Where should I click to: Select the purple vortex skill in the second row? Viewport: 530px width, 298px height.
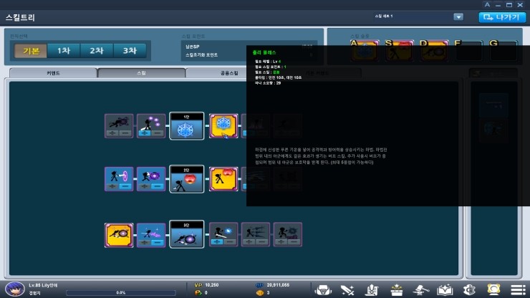coord(151,178)
